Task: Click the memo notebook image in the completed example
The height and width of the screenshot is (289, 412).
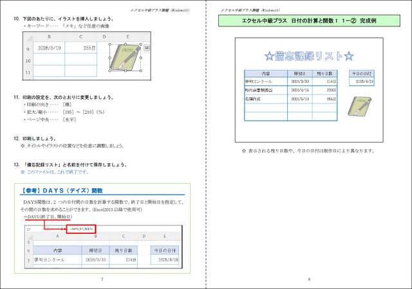Action: click(358, 106)
